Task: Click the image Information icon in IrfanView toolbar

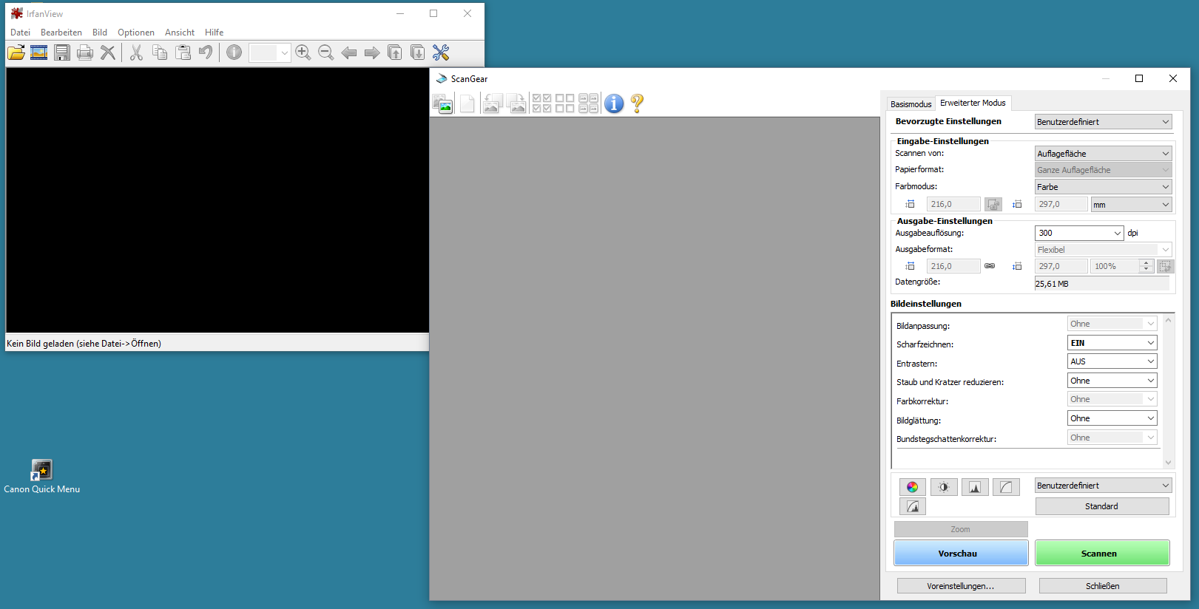Action: [234, 52]
